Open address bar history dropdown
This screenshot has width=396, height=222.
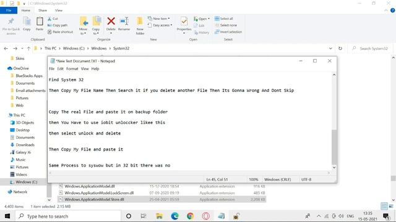[330, 48]
